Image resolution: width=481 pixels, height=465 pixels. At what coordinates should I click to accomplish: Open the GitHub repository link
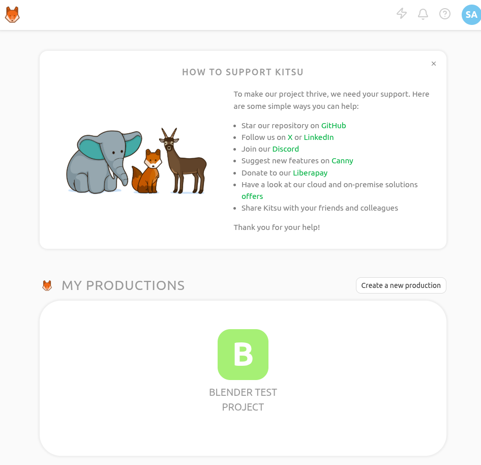[334, 126]
